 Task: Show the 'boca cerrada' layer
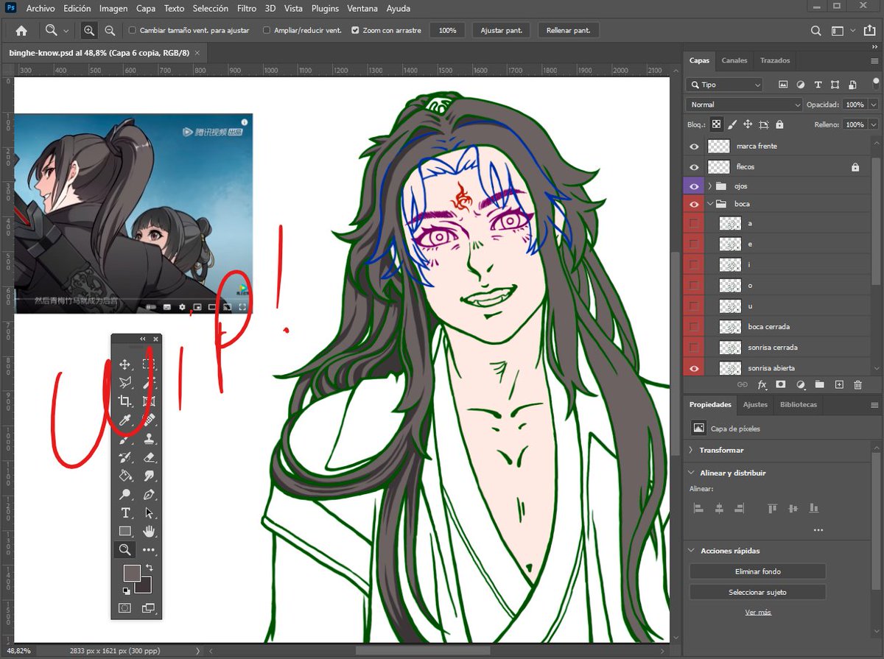coord(694,326)
